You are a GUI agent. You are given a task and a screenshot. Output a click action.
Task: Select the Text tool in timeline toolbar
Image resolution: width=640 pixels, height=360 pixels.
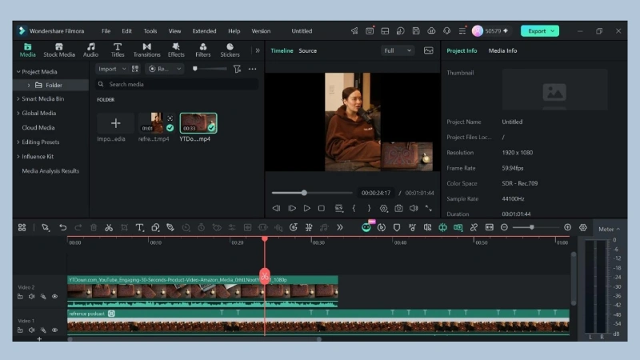pyautogui.click(x=139, y=227)
